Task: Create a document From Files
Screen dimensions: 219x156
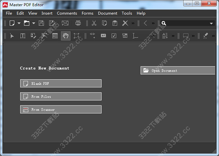Action: pyautogui.click(x=61, y=97)
